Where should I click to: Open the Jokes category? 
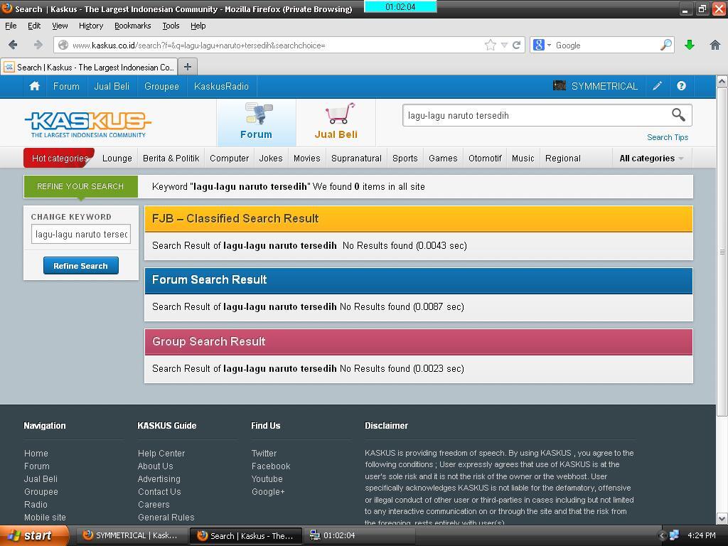(x=271, y=159)
